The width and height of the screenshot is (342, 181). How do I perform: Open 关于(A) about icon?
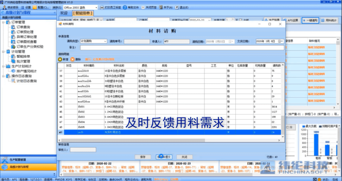(x=161, y=7)
